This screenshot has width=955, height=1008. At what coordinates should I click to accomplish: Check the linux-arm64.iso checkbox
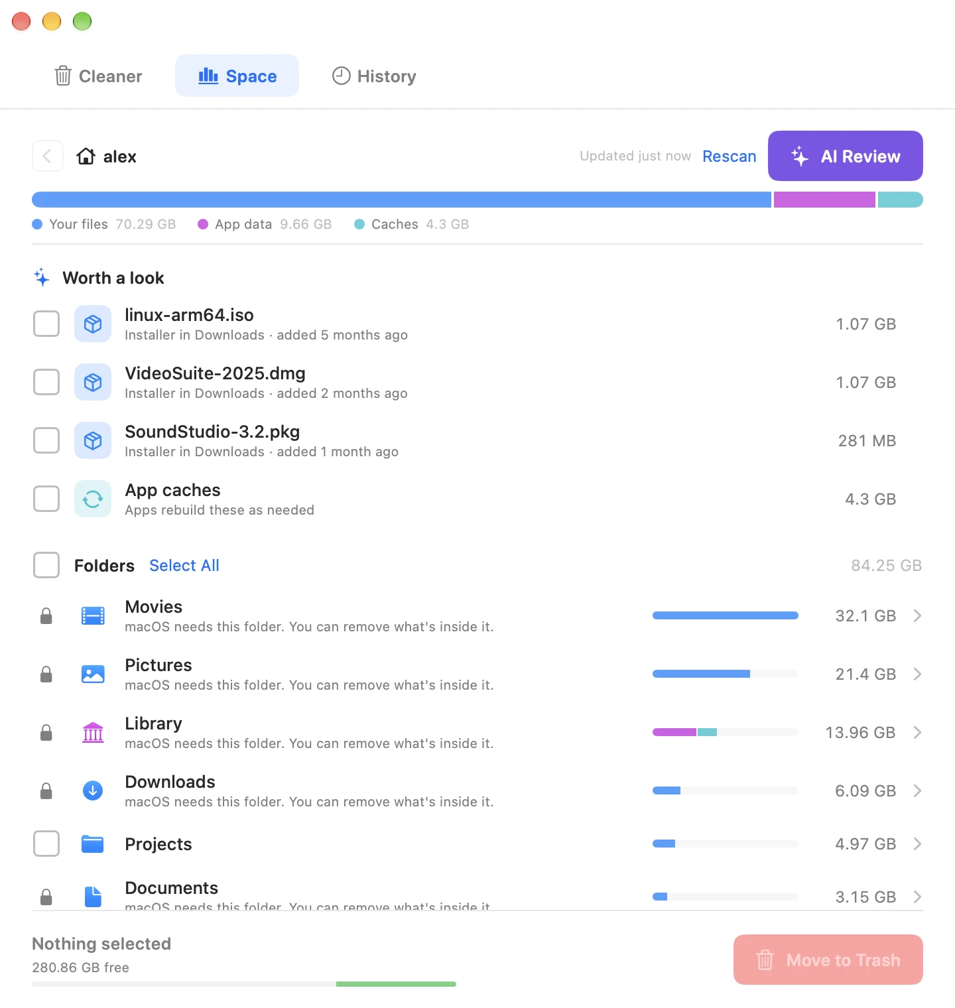(x=46, y=324)
